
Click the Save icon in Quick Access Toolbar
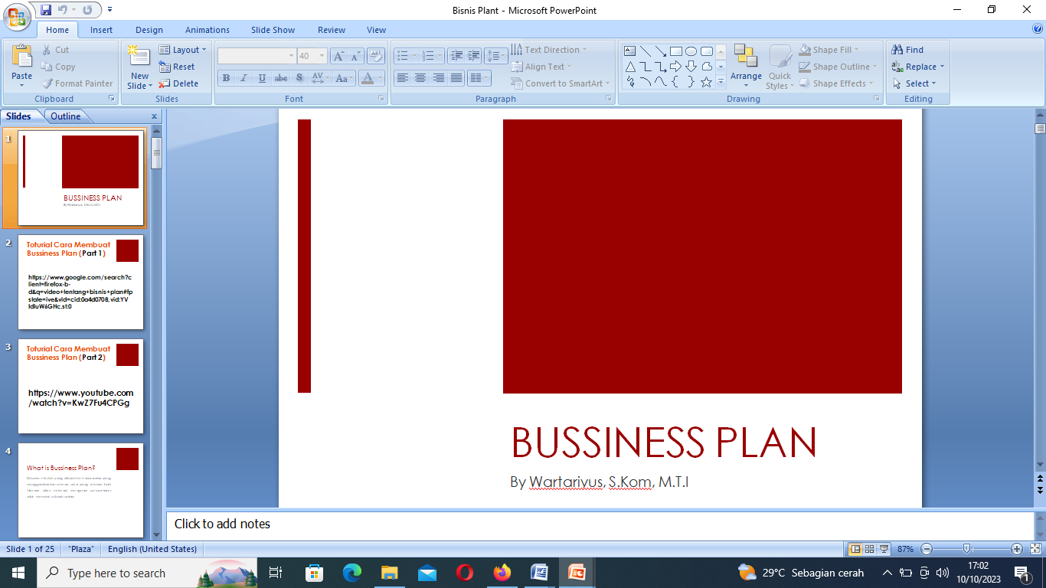(46, 10)
